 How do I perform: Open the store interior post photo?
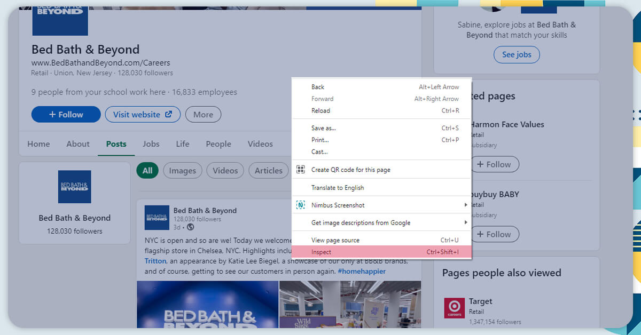(350, 305)
